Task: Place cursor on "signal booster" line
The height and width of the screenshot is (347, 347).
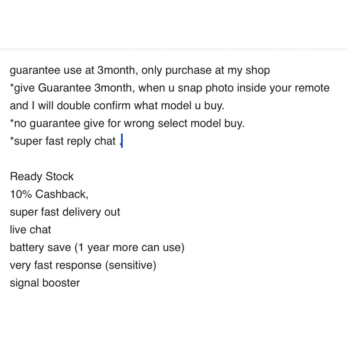Action: 45,283
